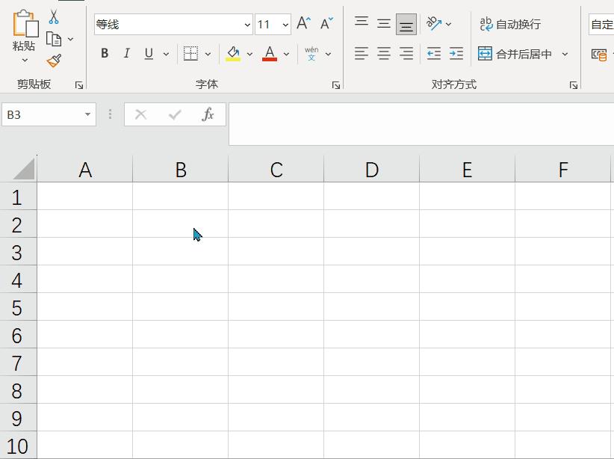Select column B header
This screenshot has width=614, height=459.
[x=181, y=170]
